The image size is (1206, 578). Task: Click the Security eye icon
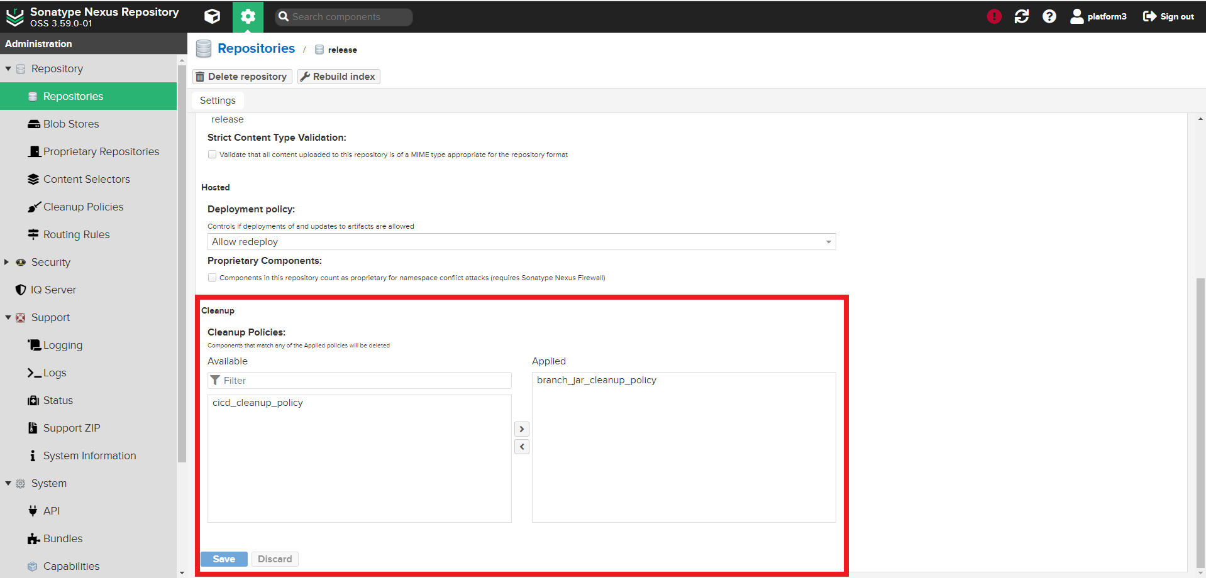pos(21,262)
